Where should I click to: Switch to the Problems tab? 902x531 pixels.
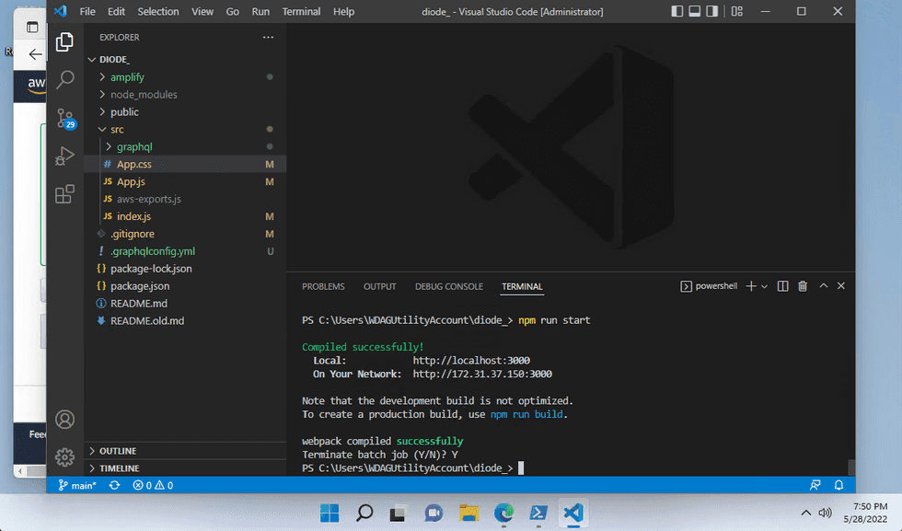323,286
